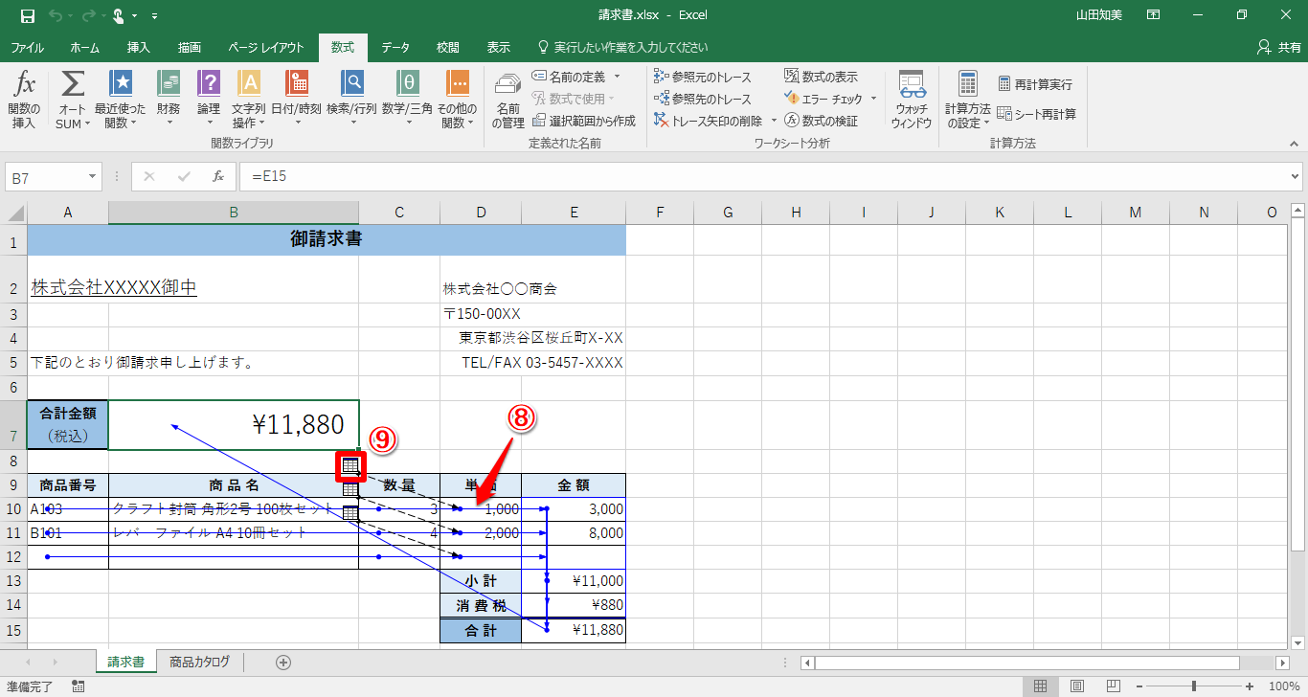Click the Select All corner triangle
Screen dimensions: 1308x697
pyautogui.click(x=16, y=213)
